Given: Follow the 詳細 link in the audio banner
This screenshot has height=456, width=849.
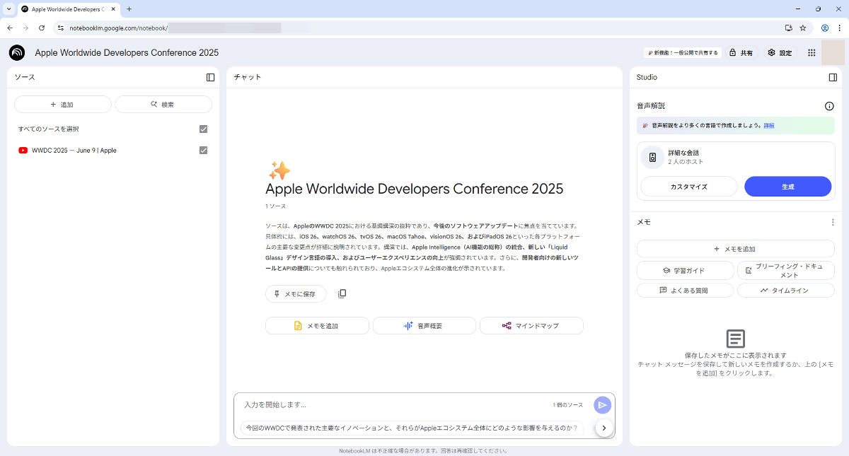Looking at the screenshot, I should 768,125.
